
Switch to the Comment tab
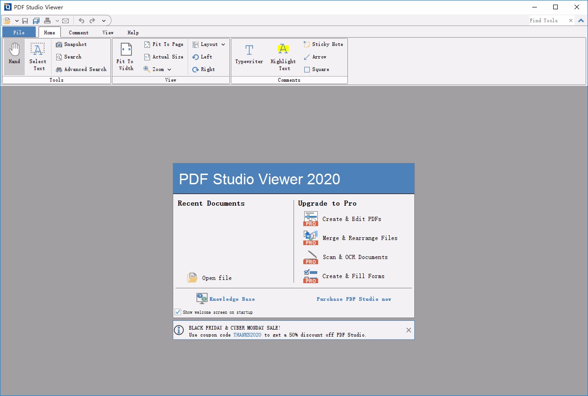click(78, 32)
